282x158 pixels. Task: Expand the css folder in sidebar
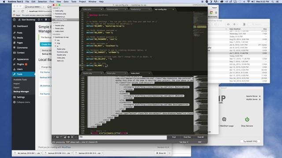tap(56, 40)
